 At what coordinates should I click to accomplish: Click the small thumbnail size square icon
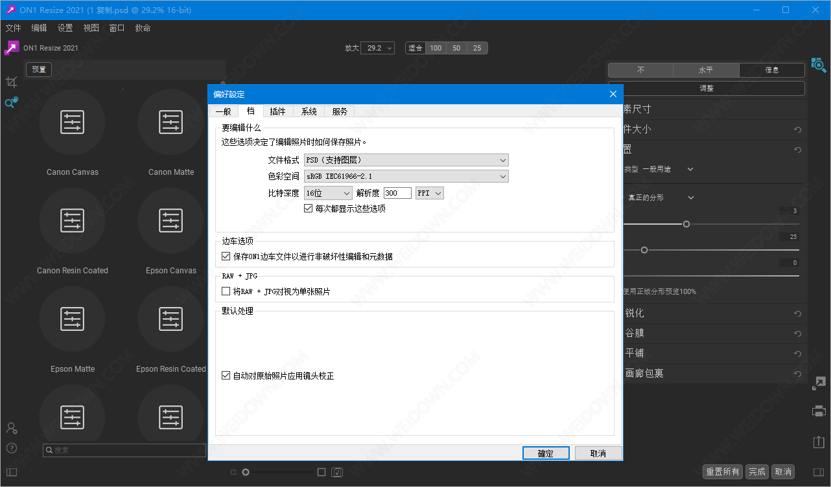click(233, 472)
